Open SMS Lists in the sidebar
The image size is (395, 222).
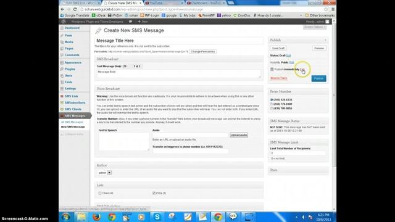[x=72, y=96]
